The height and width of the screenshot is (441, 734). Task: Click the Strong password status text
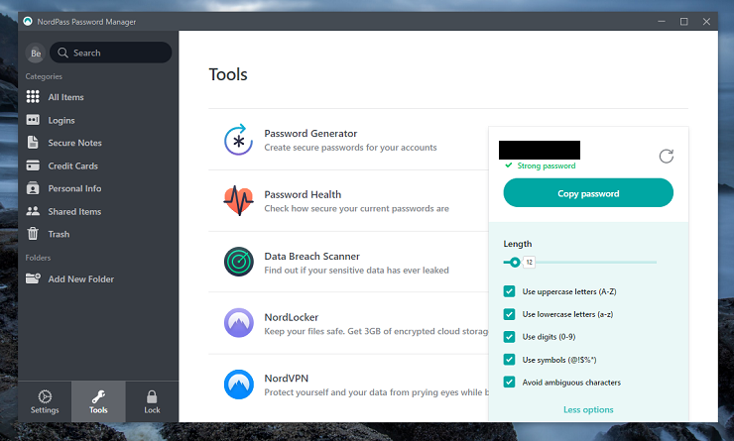547,165
